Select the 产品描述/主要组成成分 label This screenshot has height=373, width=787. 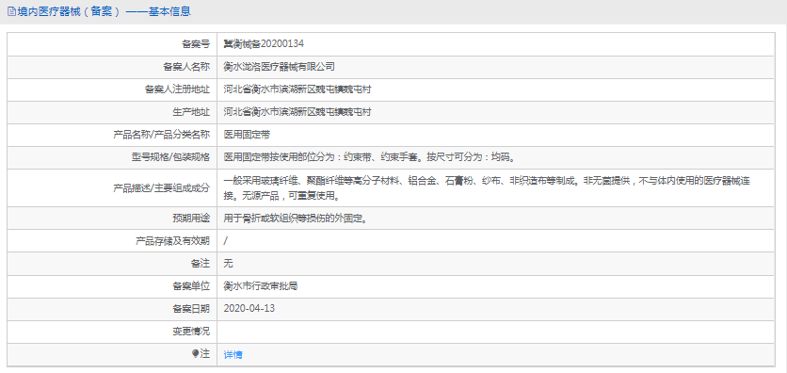162,187
